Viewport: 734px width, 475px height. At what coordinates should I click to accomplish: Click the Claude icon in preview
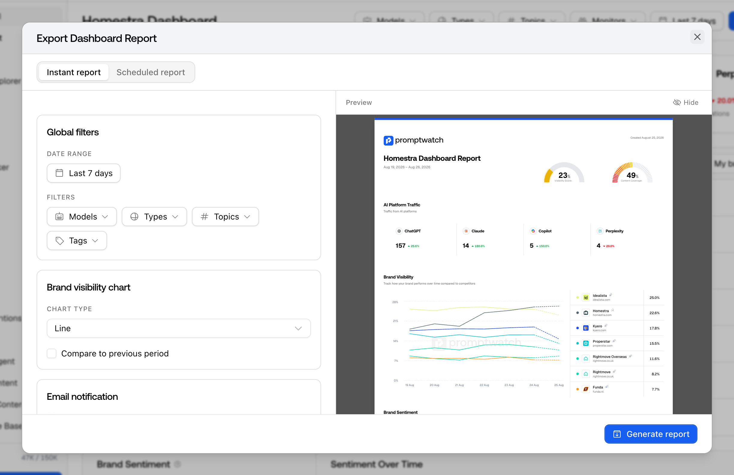pyautogui.click(x=466, y=231)
